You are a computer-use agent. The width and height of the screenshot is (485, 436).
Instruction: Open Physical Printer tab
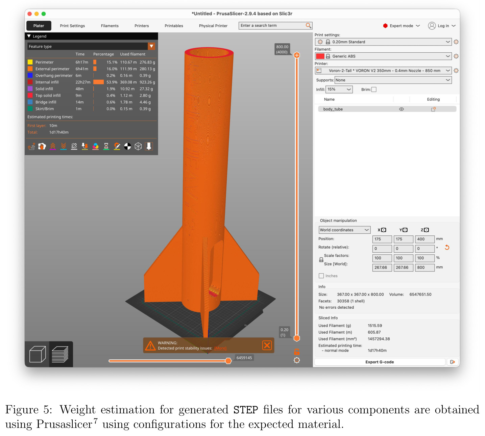(213, 26)
